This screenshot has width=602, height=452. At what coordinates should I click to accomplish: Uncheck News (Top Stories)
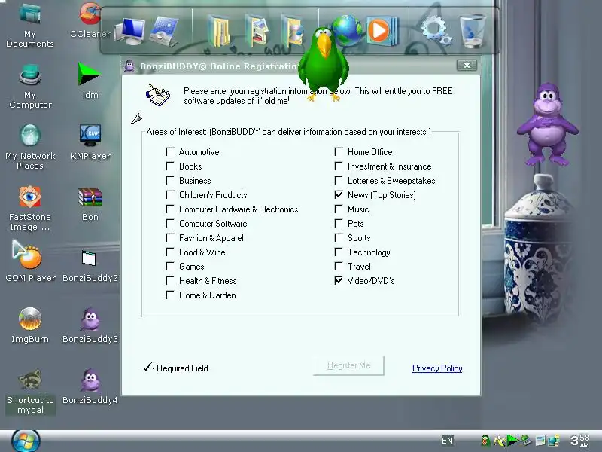point(338,194)
